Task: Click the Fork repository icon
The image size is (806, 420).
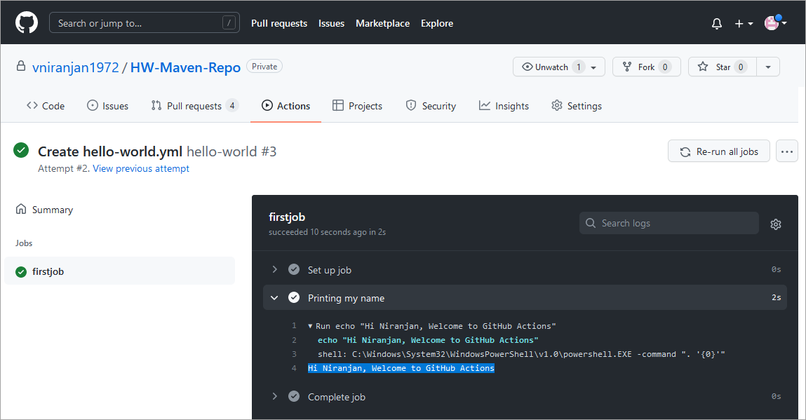Action: (626, 67)
